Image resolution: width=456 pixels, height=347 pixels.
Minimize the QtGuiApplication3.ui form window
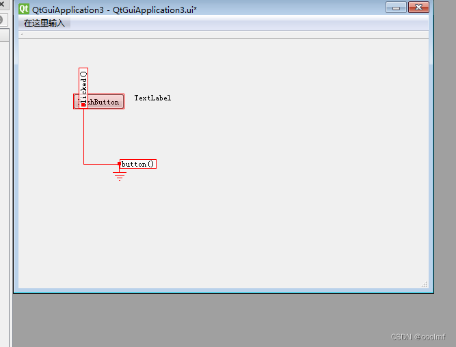pos(396,8)
